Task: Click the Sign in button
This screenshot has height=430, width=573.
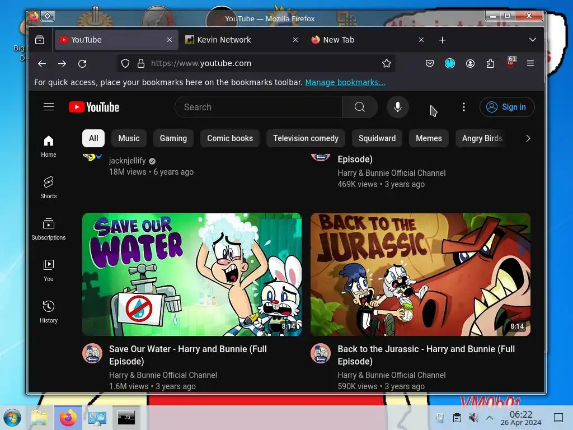Action: pyautogui.click(x=507, y=107)
